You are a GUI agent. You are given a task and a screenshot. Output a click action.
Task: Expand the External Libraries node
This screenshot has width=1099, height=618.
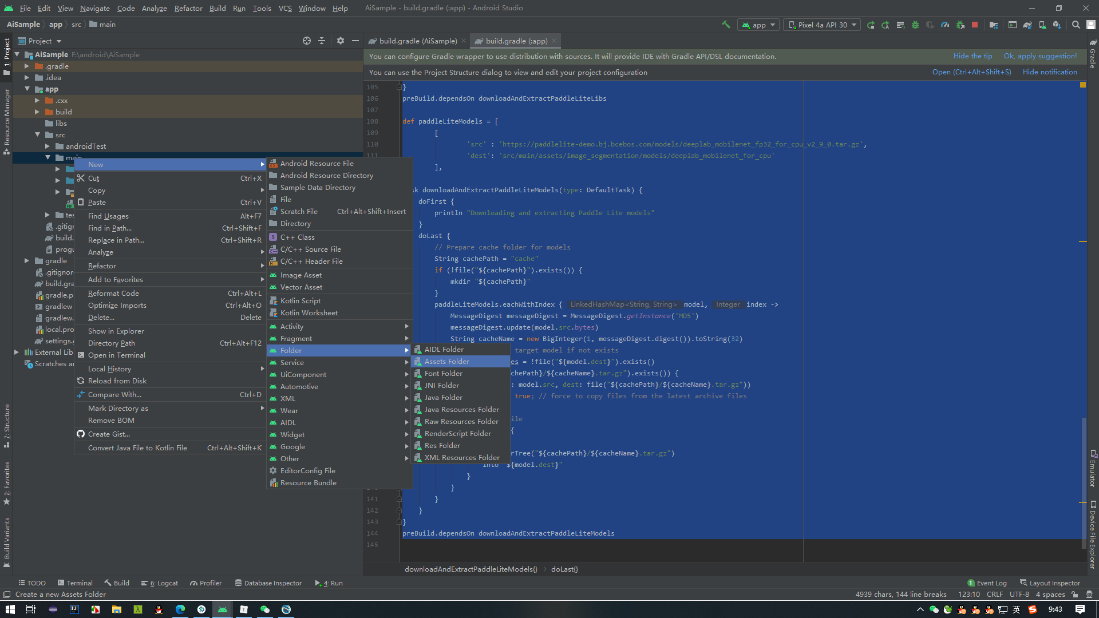point(17,352)
